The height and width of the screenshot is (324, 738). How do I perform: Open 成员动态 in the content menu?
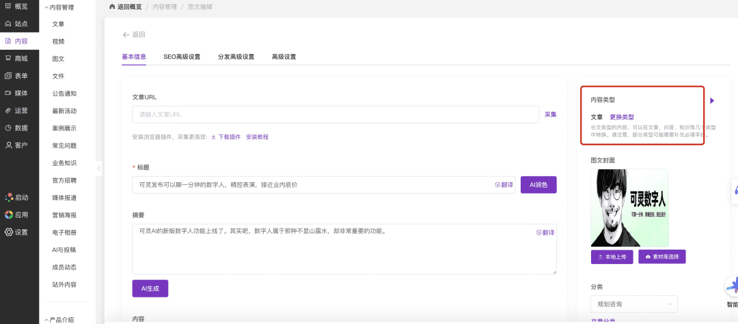[x=64, y=267]
